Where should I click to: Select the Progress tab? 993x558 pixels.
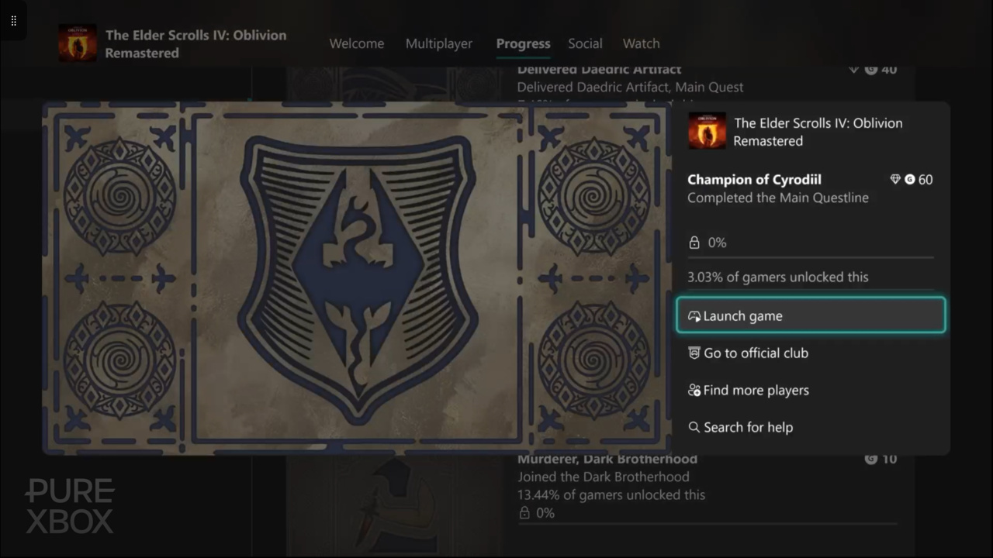point(524,43)
